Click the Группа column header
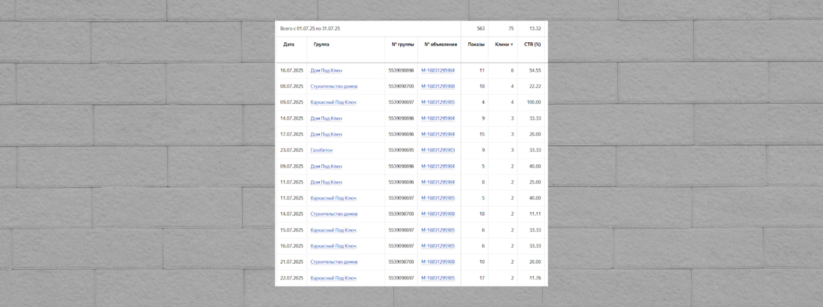823x307 pixels. click(x=321, y=45)
